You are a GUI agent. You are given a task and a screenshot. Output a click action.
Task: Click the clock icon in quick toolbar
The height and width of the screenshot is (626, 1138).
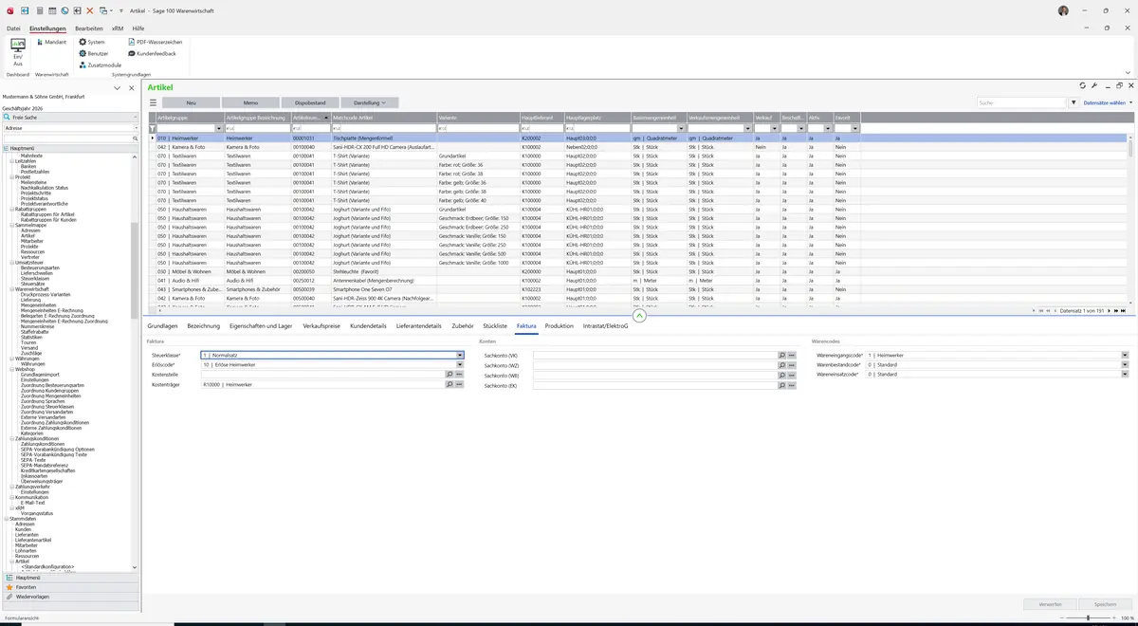click(64, 10)
